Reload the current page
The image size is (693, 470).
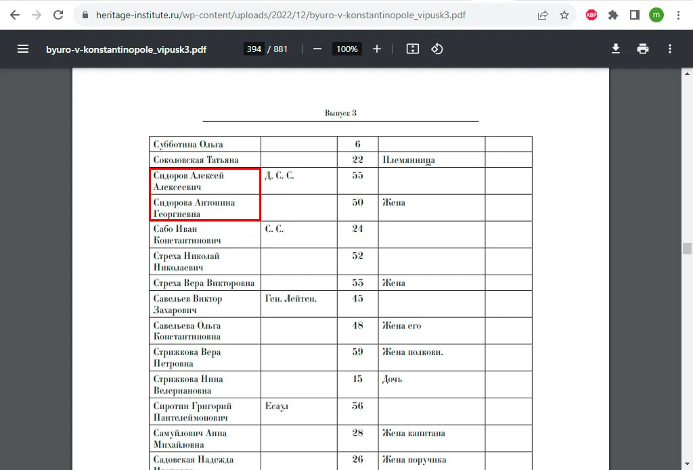tap(58, 15)
